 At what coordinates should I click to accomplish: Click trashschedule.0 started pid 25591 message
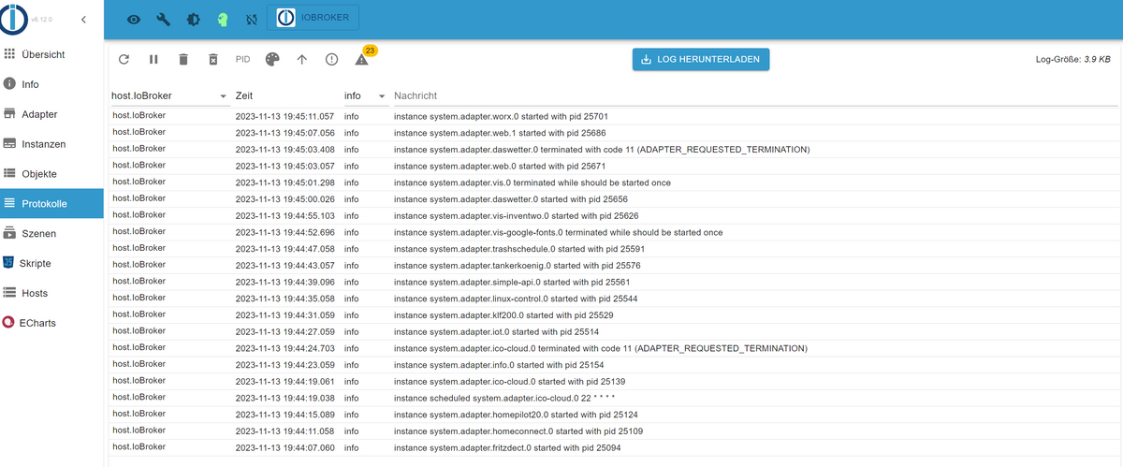point(519,249)
